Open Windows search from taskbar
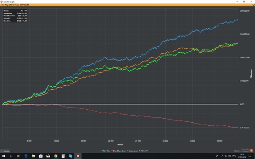 click(11, 156)
